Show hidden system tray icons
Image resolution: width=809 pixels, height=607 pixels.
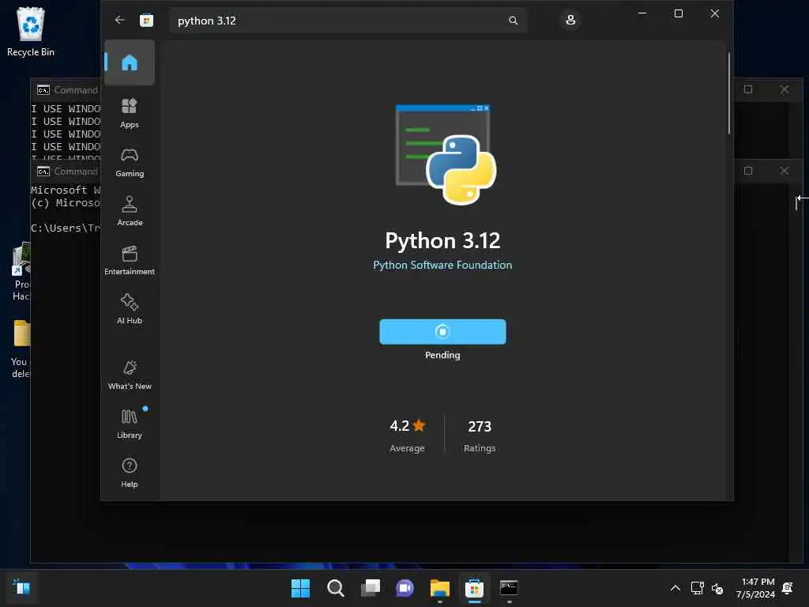tap(675, 588)
